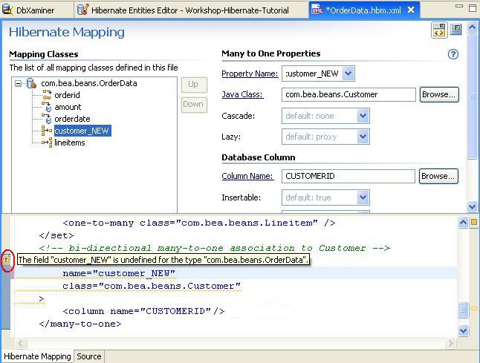Select the amount tree item
Screen dimensions: 480x363
[68, 107]
